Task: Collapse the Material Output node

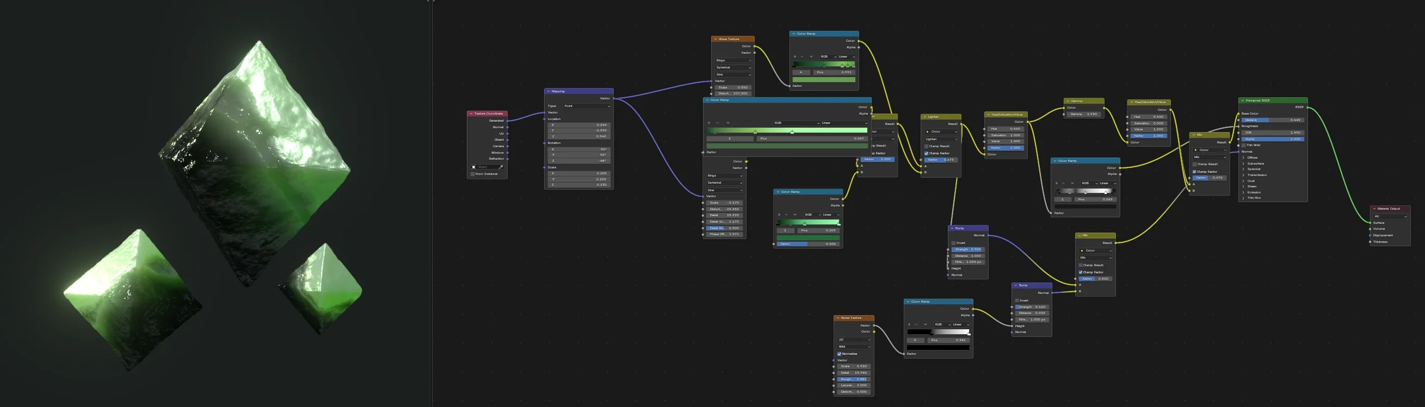Action: point(1374,209)
